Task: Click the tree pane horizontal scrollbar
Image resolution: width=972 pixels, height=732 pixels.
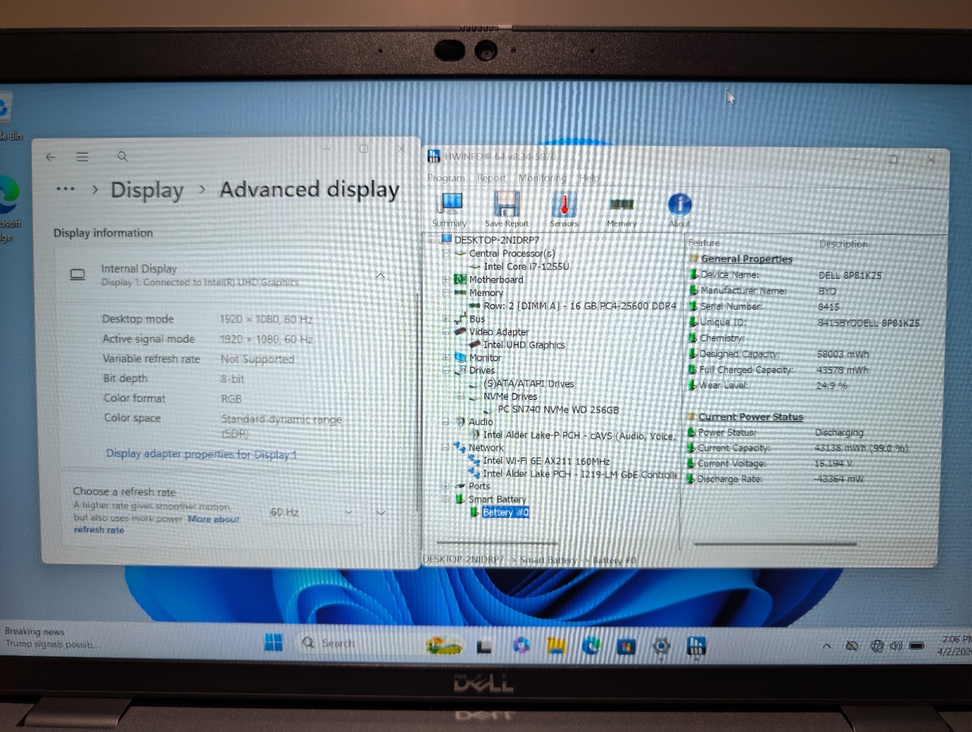Action: click(x=496, y=542)
